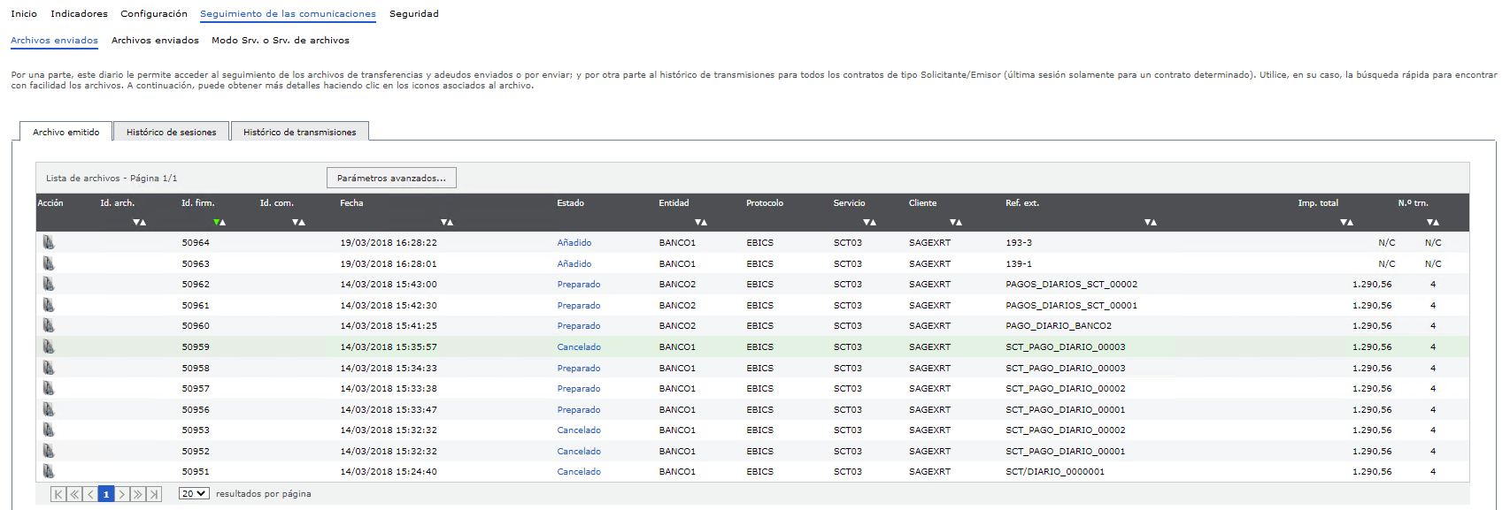Image resolution: width=1510 pixels, height=510 pixels.
Task: Go to the previous results page
Action: (90, 494)
